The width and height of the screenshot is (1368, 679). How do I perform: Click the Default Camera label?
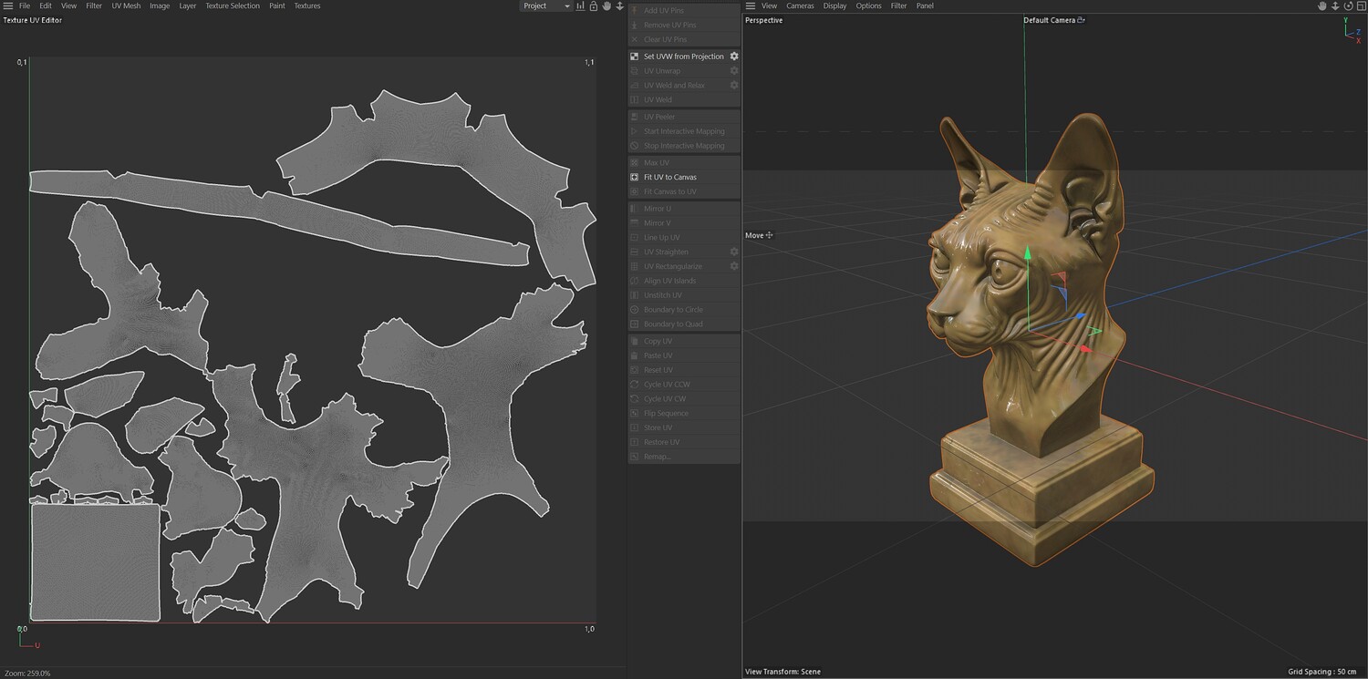pyautogui.click(x=1049, y=20)
